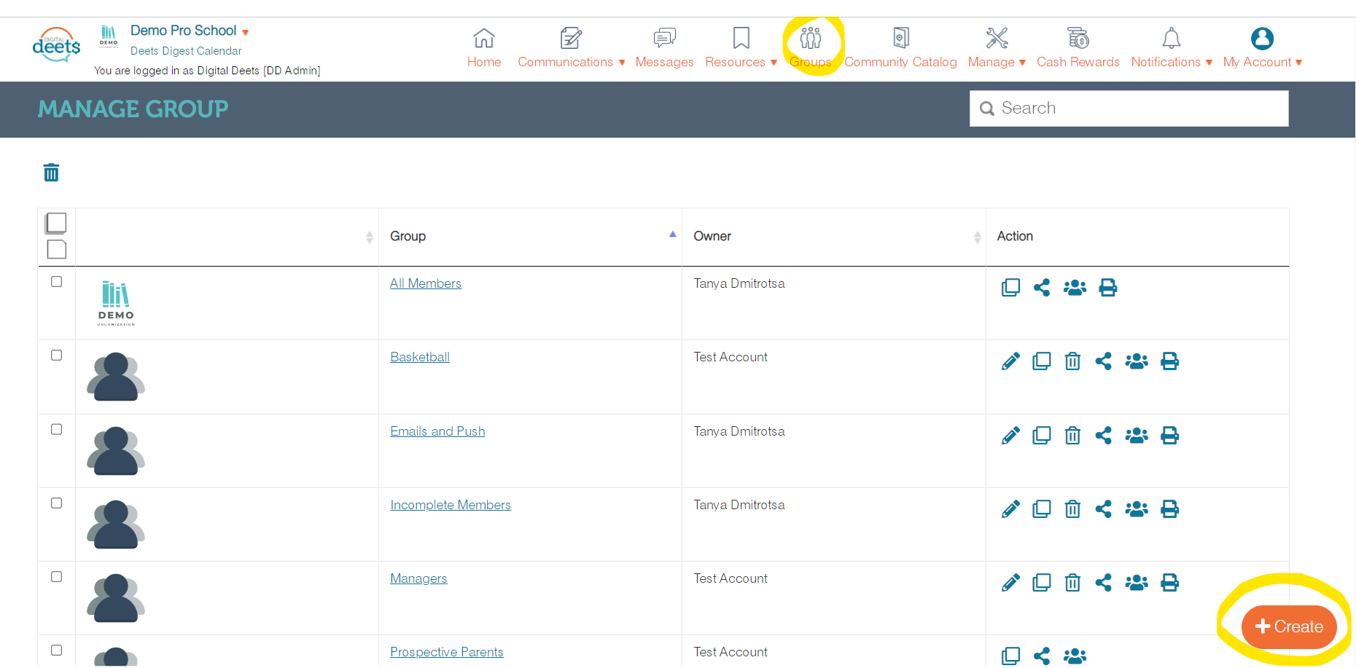
Task: Open the Incomplete Members group link
Action: pos(451,505)
